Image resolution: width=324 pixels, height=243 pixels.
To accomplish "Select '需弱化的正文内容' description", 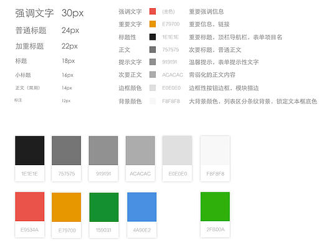I will [x=212, y=75].
